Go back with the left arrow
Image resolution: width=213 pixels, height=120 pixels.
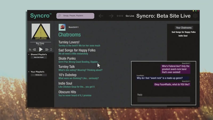point(101,16)
